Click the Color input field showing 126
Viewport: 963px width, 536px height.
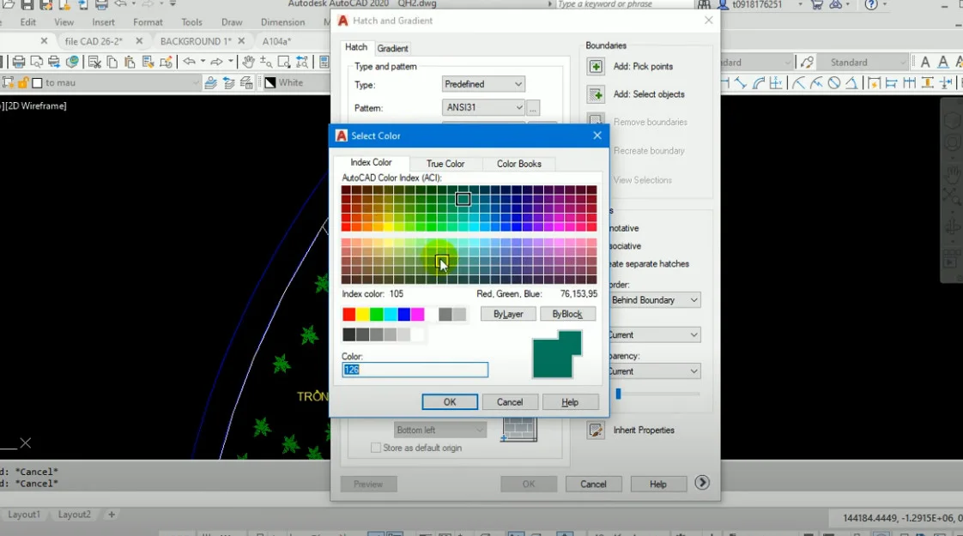coord(415,370)
